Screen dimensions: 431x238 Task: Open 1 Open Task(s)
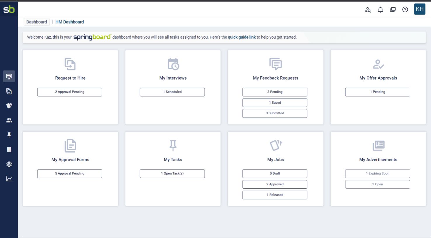pyautogui.click(x=172, y=173)
